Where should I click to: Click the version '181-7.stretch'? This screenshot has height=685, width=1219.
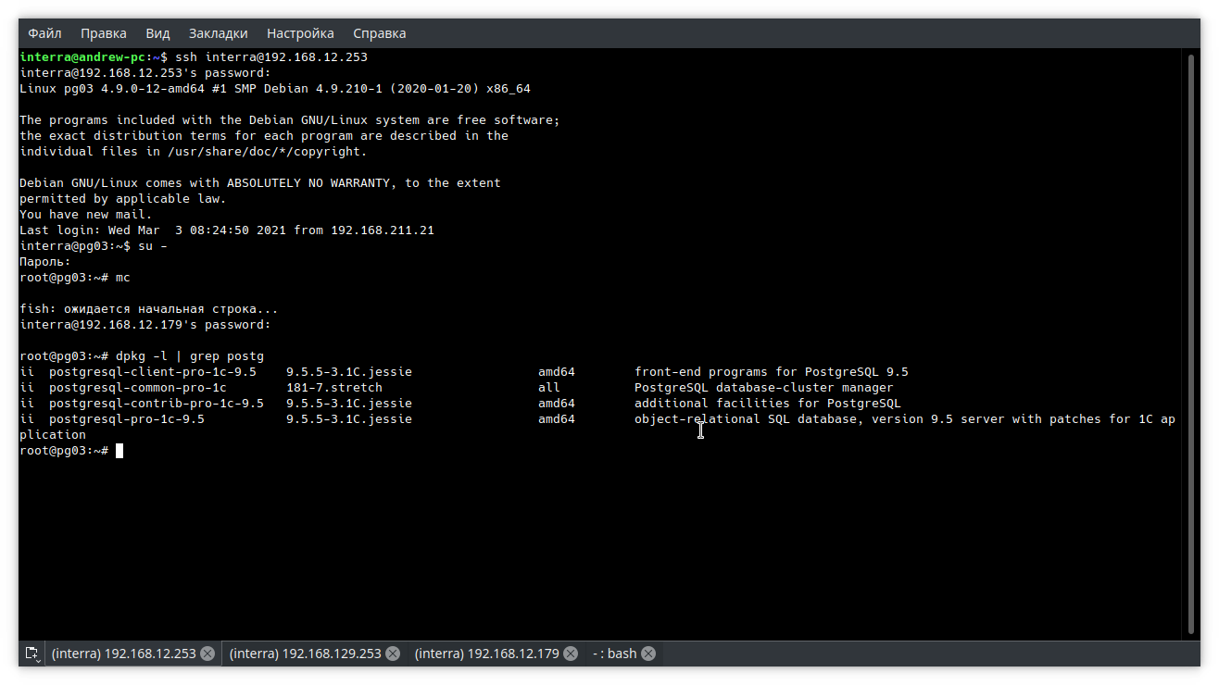pyautogui.click(x=334, y=388)
